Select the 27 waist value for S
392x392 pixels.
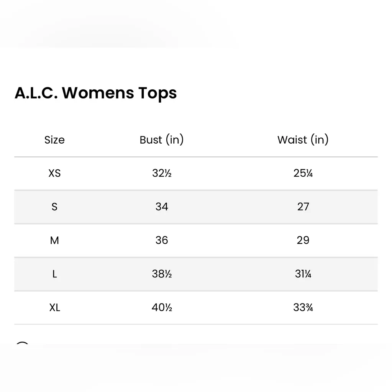[303, 207]
